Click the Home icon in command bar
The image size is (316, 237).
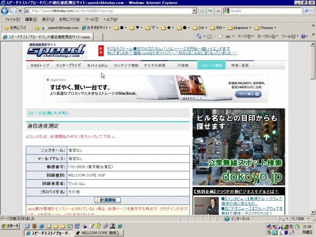199,37
